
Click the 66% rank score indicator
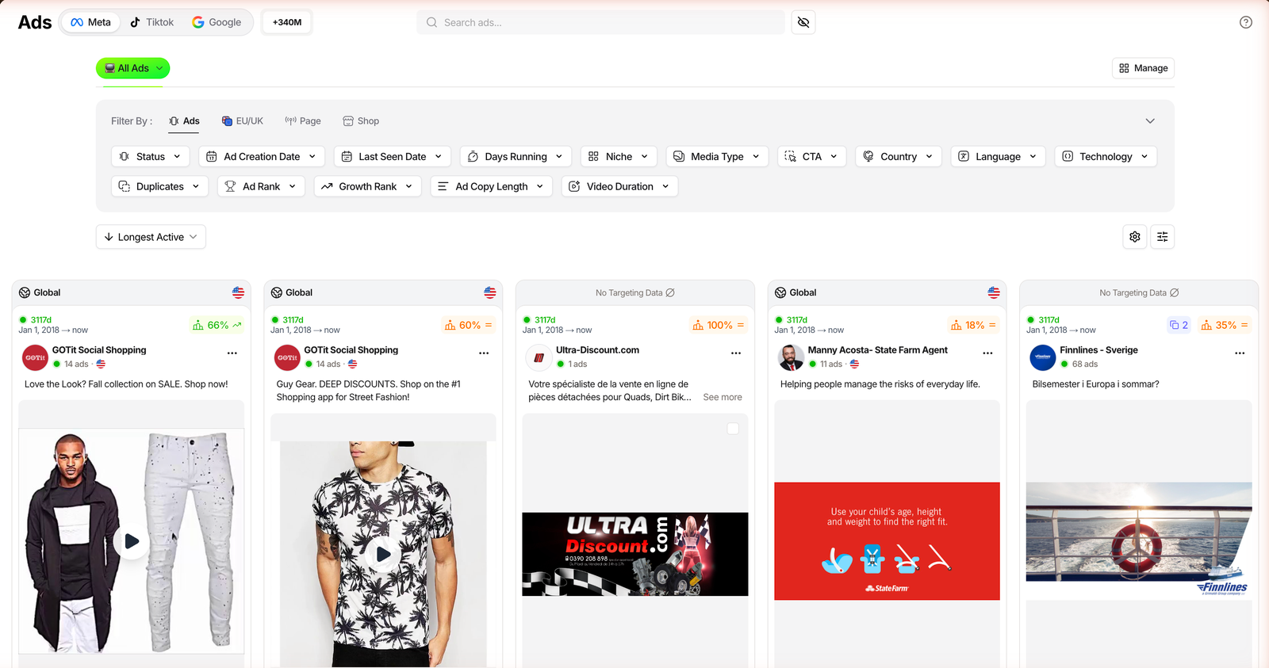217,325
